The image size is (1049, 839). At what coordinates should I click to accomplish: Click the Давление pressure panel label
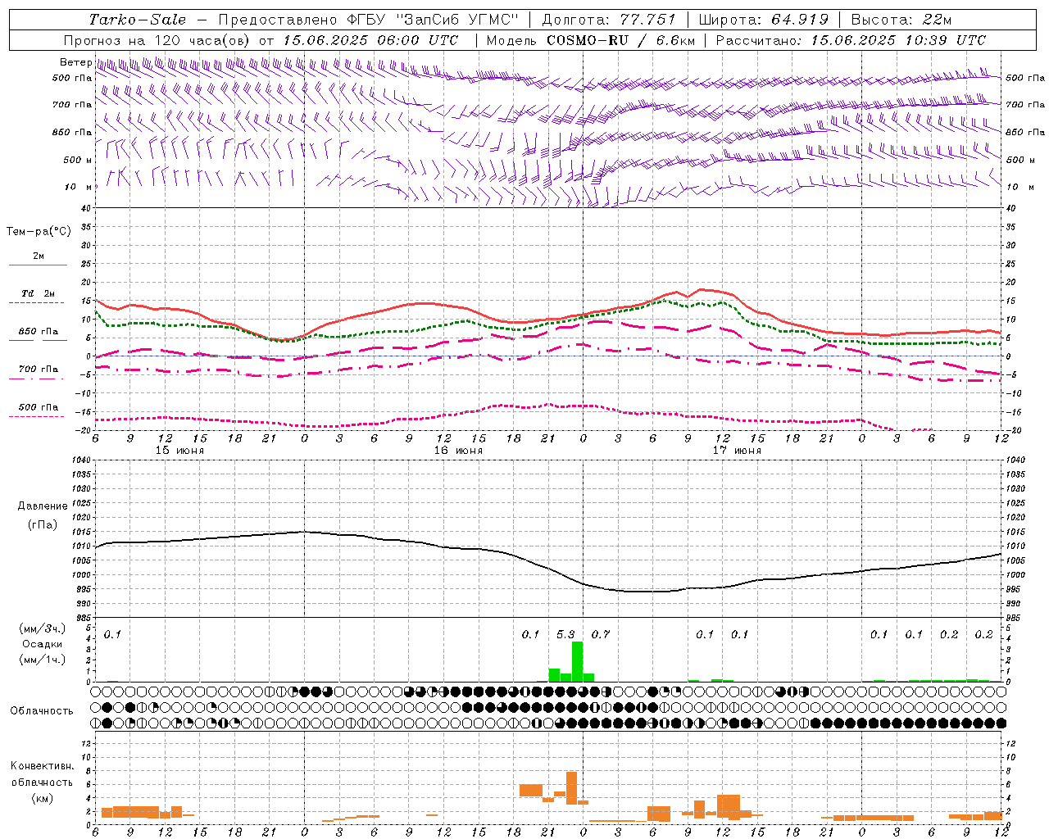tap(42, 506)
